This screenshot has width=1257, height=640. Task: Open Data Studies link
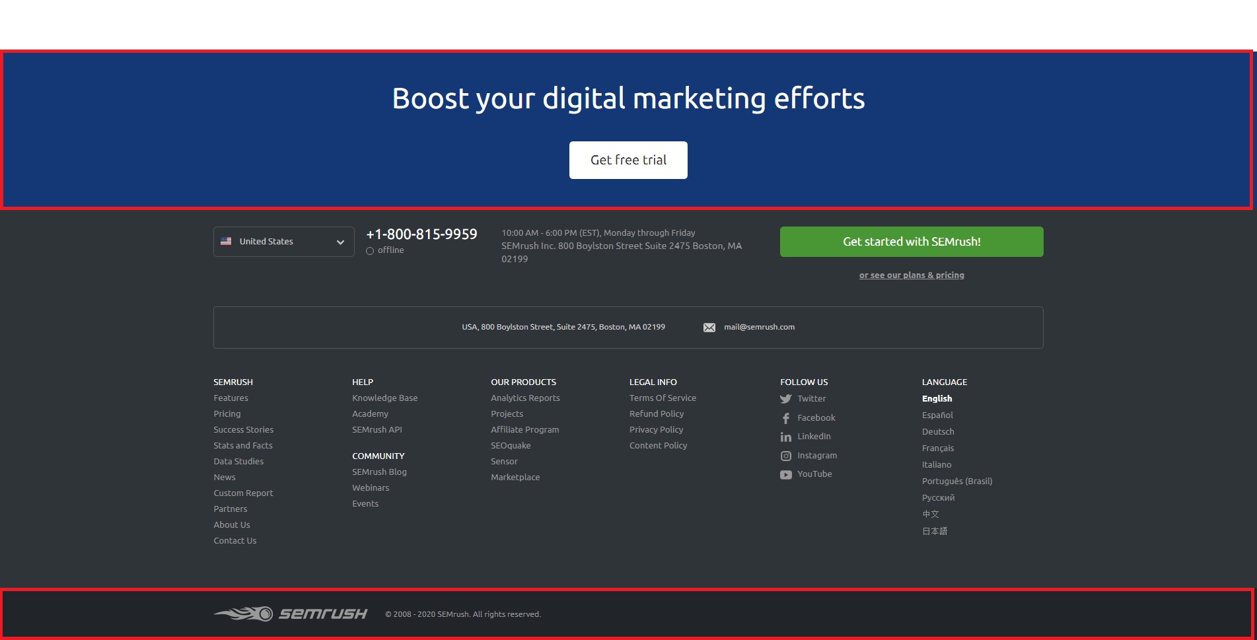click(238, 462)
